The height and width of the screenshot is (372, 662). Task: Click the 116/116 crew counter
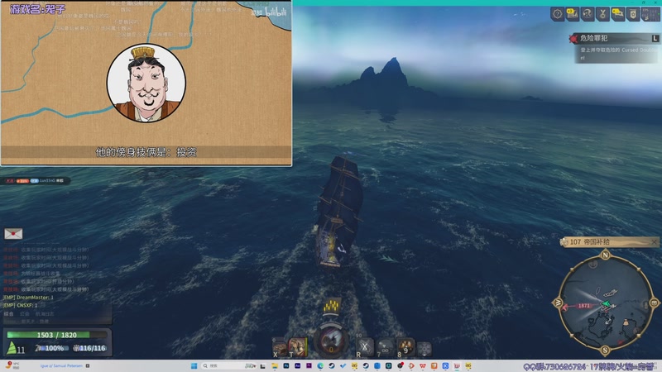[x=89, y=348]
